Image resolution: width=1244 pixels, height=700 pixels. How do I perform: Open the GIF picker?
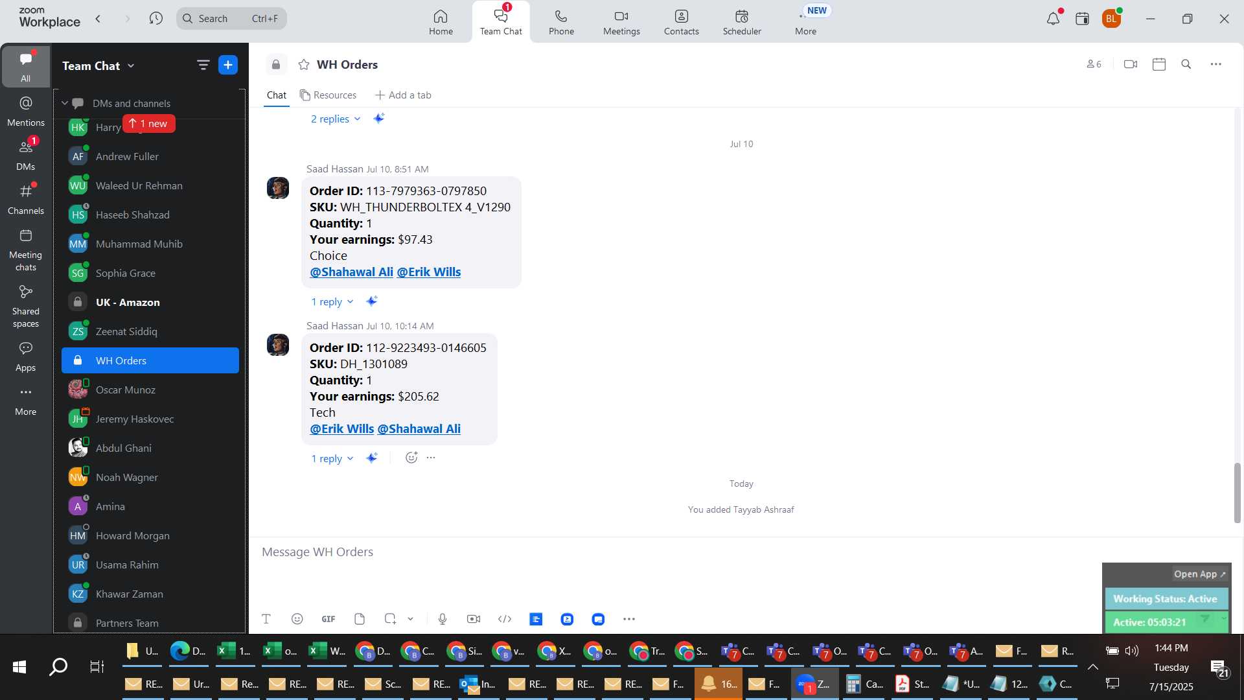click(328, 619)
